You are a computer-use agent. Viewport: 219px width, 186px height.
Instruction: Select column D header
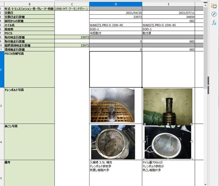pos(116,4)
